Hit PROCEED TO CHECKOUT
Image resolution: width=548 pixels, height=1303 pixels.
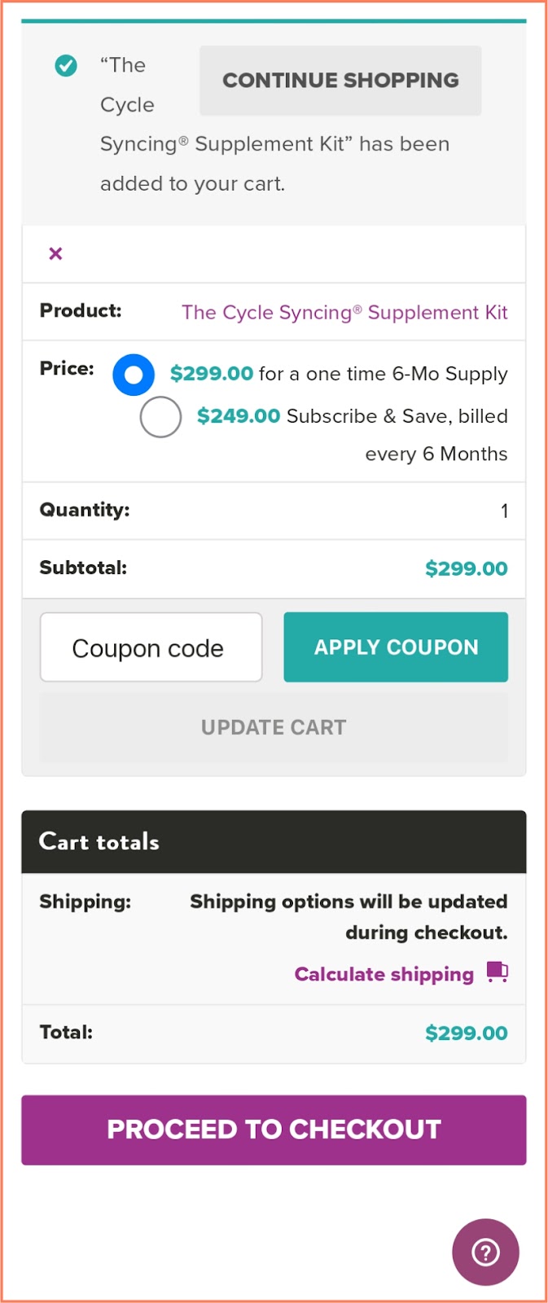(274, 1130)
